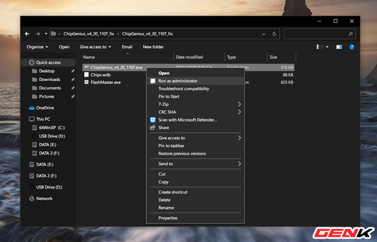Expand the CRC SHA submenu
Image resolution: width=377 pixels, height=242 pixels.
[195, 112]
